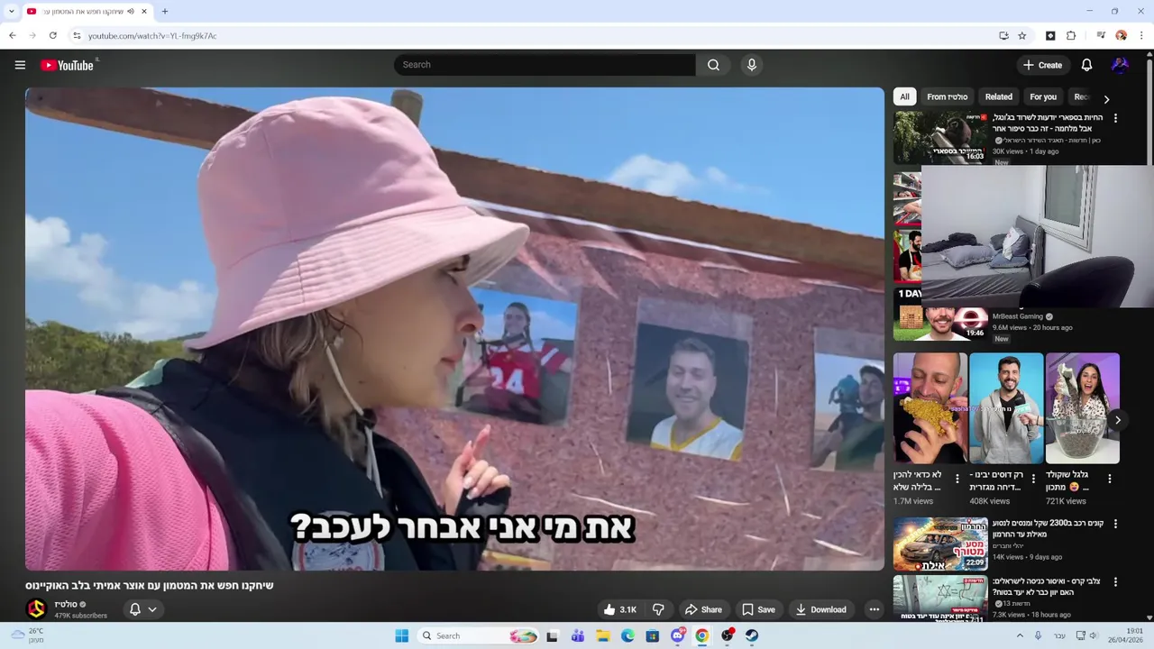Expand notification options next to subscriber bell

point(152,609)
